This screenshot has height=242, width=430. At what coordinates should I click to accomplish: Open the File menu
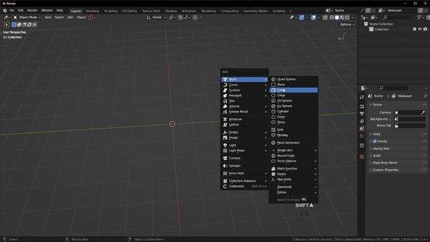coord(11,11)
